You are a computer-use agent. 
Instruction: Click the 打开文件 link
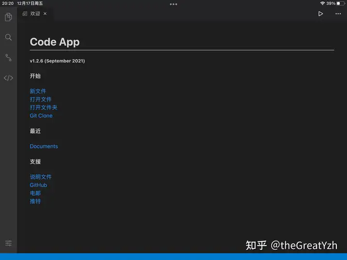(40, 99)
